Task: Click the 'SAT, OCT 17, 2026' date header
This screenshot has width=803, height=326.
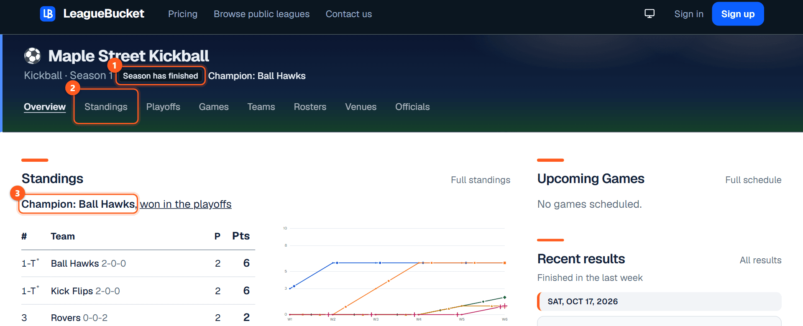Action: pos(583,301)
